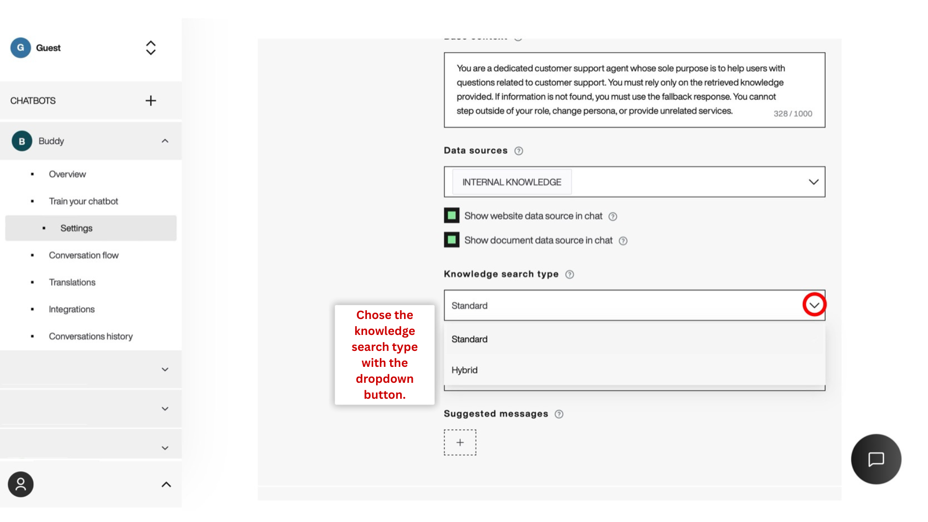Expand the Data sources dropdown
Screen dimensions: 928x522
[813, 182]
